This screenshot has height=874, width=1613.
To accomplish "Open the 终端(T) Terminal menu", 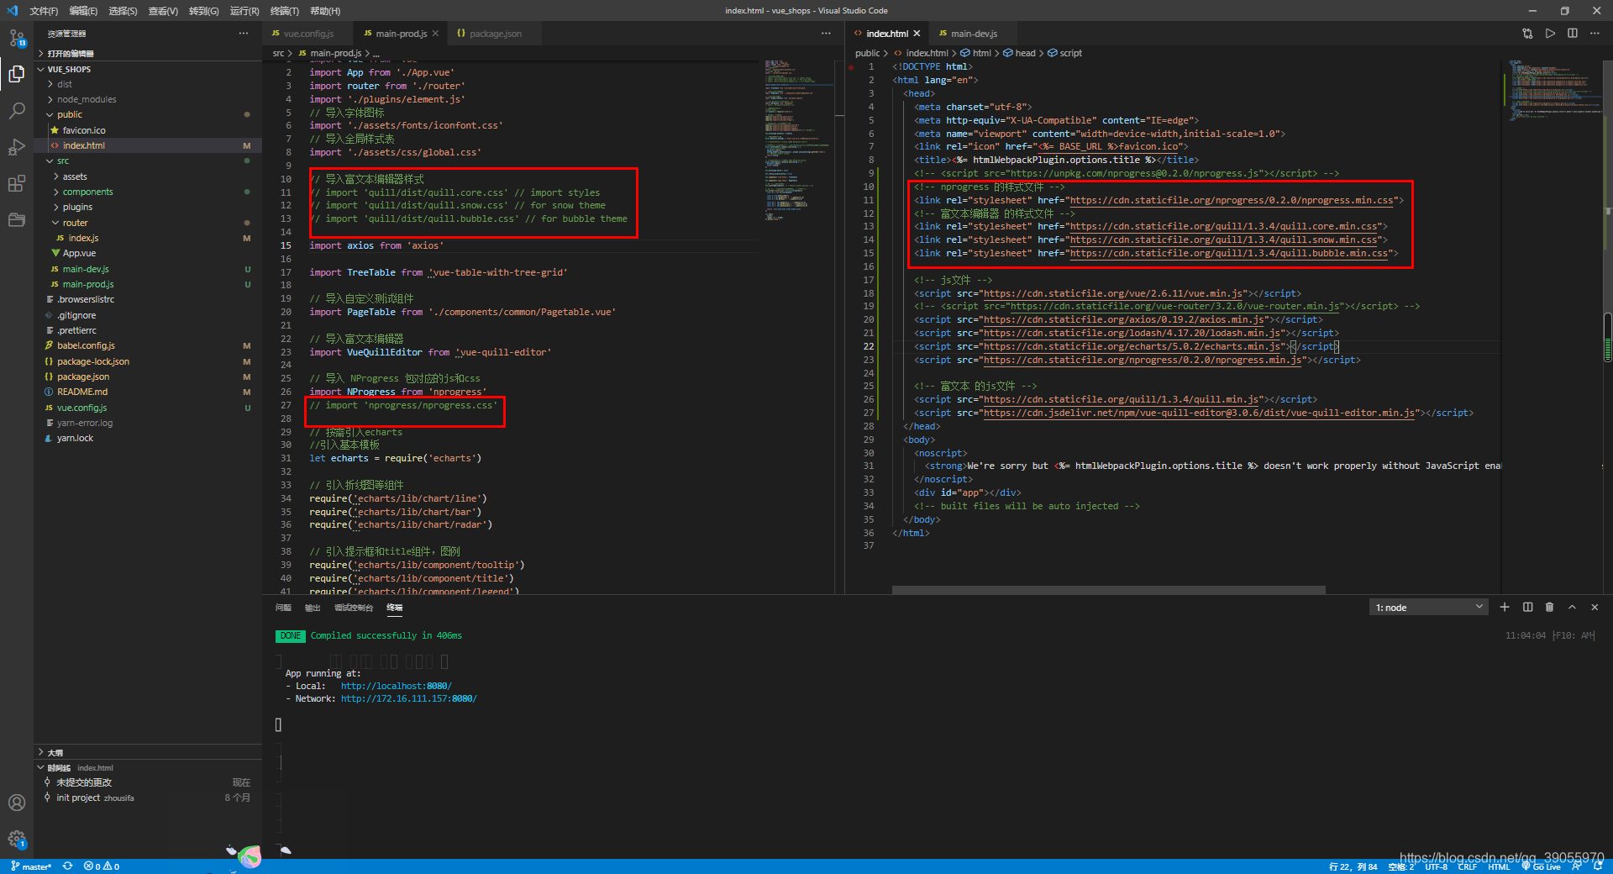I will (284, 11).
